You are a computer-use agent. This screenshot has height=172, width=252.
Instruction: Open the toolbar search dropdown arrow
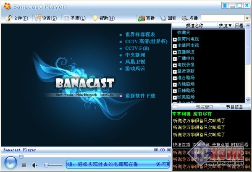click(x=247, y=18)
